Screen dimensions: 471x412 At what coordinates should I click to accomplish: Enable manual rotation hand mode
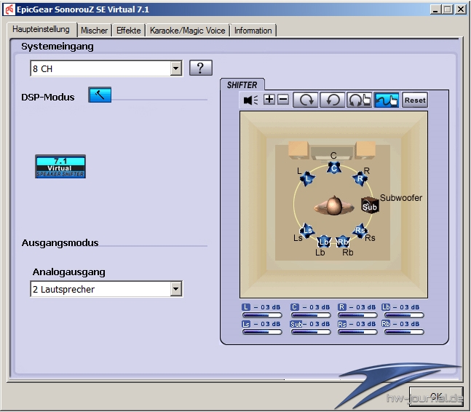point(360,100)
